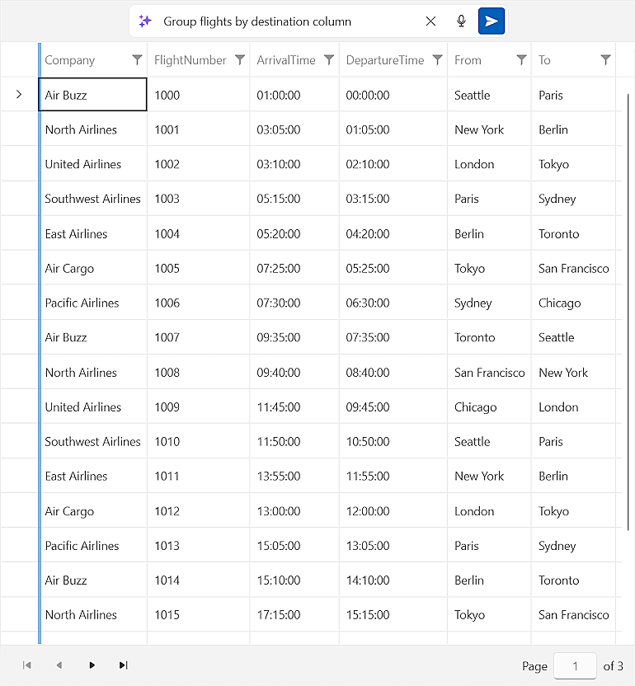This screenshot has height=686, width=635.
Task: Select arrival time 13:55:00 cell
Action: pos(294,476)
